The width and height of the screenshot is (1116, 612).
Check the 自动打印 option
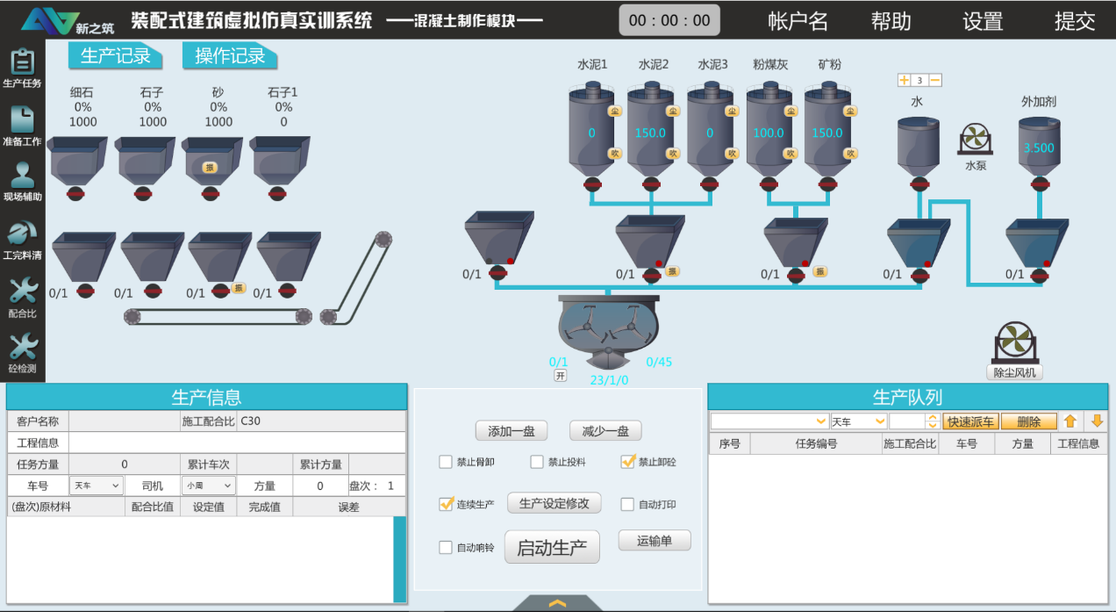click(x=628, y=503)
